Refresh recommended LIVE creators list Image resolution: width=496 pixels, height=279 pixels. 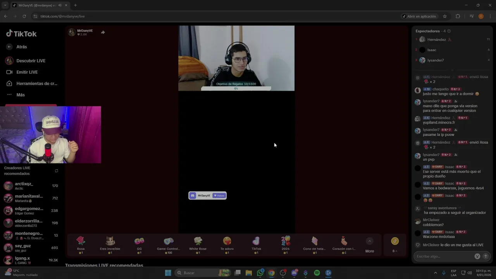[57, 171]
